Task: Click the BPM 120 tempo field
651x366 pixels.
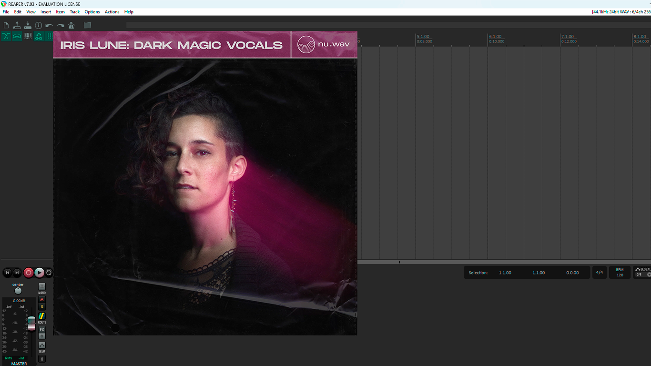Action: tap(620, 273)
